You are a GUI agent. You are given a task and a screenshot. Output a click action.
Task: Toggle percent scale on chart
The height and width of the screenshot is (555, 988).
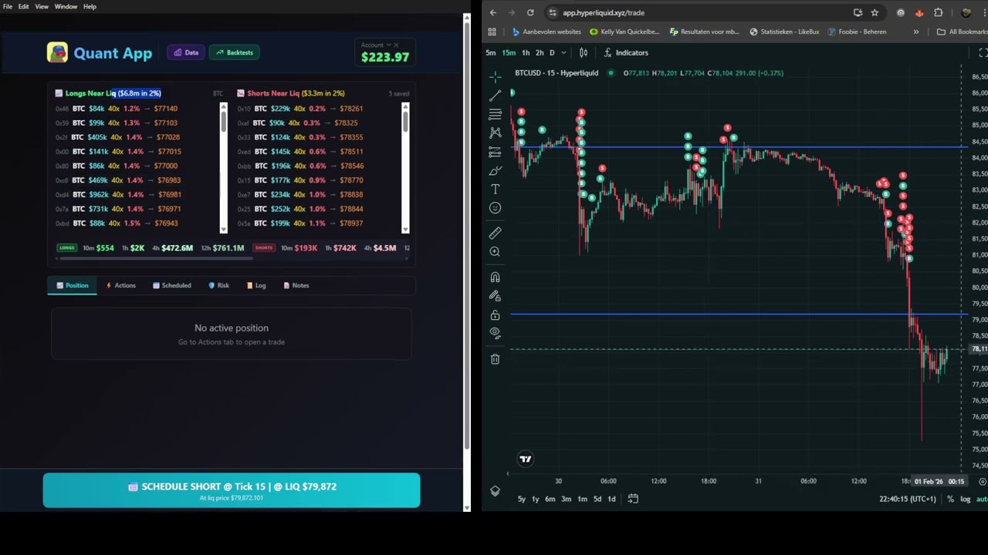(950, 499)
